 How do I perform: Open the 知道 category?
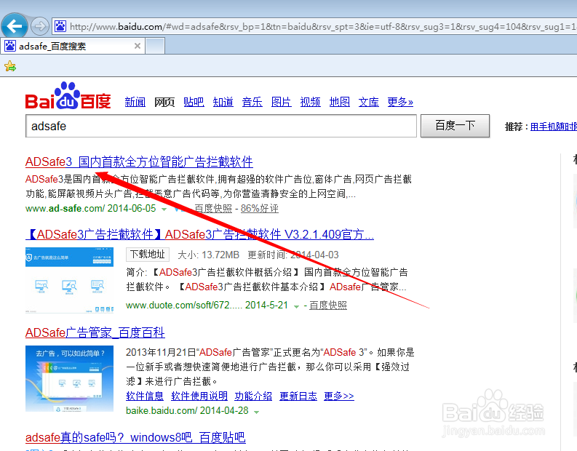tap(223, 102)
